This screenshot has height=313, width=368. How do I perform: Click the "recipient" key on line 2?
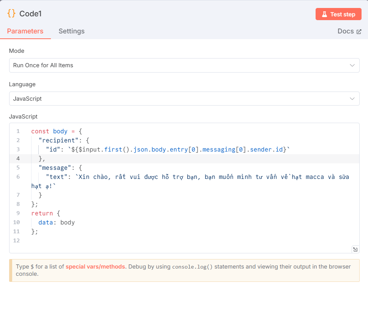[58, 141]
